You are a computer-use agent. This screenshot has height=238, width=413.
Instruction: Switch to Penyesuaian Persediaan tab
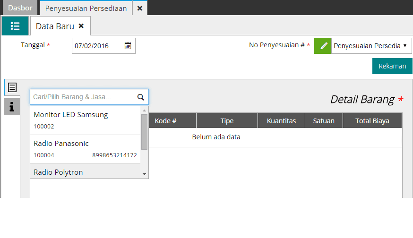tap(86, 8)
